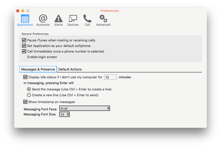Select the Call phone icon
Screen dimensions: 221x148
pyautogui.click(x=87, y=18)
